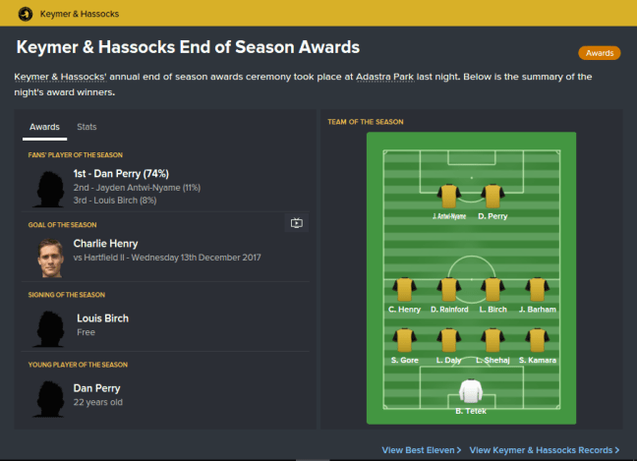Select J. Antwi-Nyame's shirt on pitch
Screen dimensions: 637x461
point(449,195)
